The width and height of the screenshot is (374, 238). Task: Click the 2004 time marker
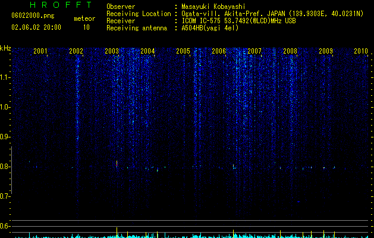tap(147, 51)
